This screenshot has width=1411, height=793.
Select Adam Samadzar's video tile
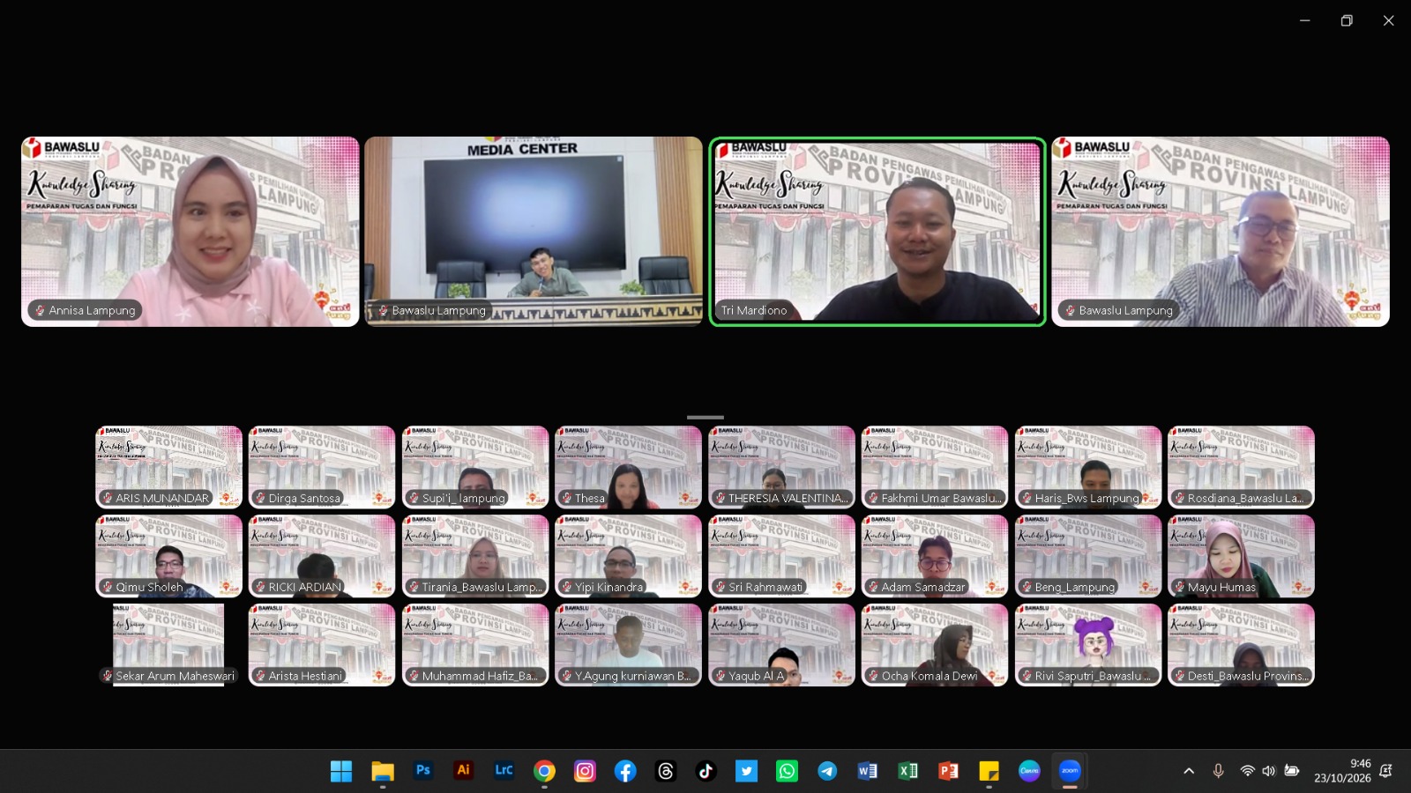935,556
